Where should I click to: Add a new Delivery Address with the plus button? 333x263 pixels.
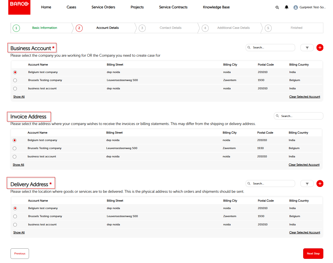point(320,183)
